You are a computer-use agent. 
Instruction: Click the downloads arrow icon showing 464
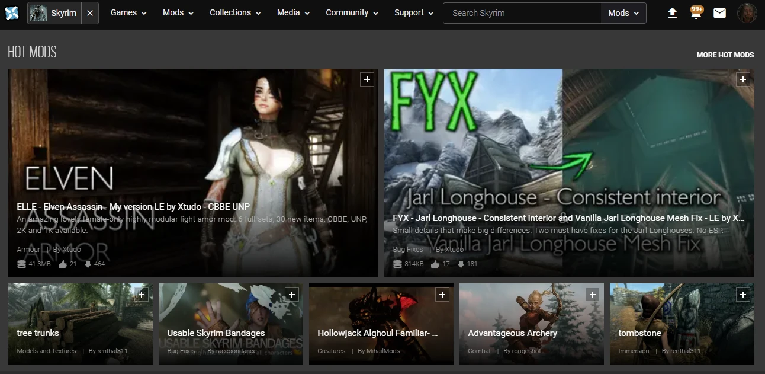[x=88, y=264]
